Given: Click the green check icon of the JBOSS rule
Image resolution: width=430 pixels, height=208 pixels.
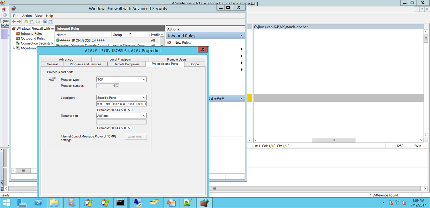Looking at the screenshot, I should (58, 40).
